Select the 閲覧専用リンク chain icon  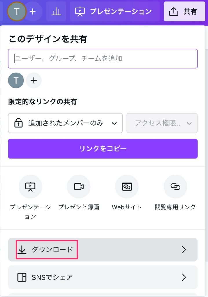tap(175, 186)
